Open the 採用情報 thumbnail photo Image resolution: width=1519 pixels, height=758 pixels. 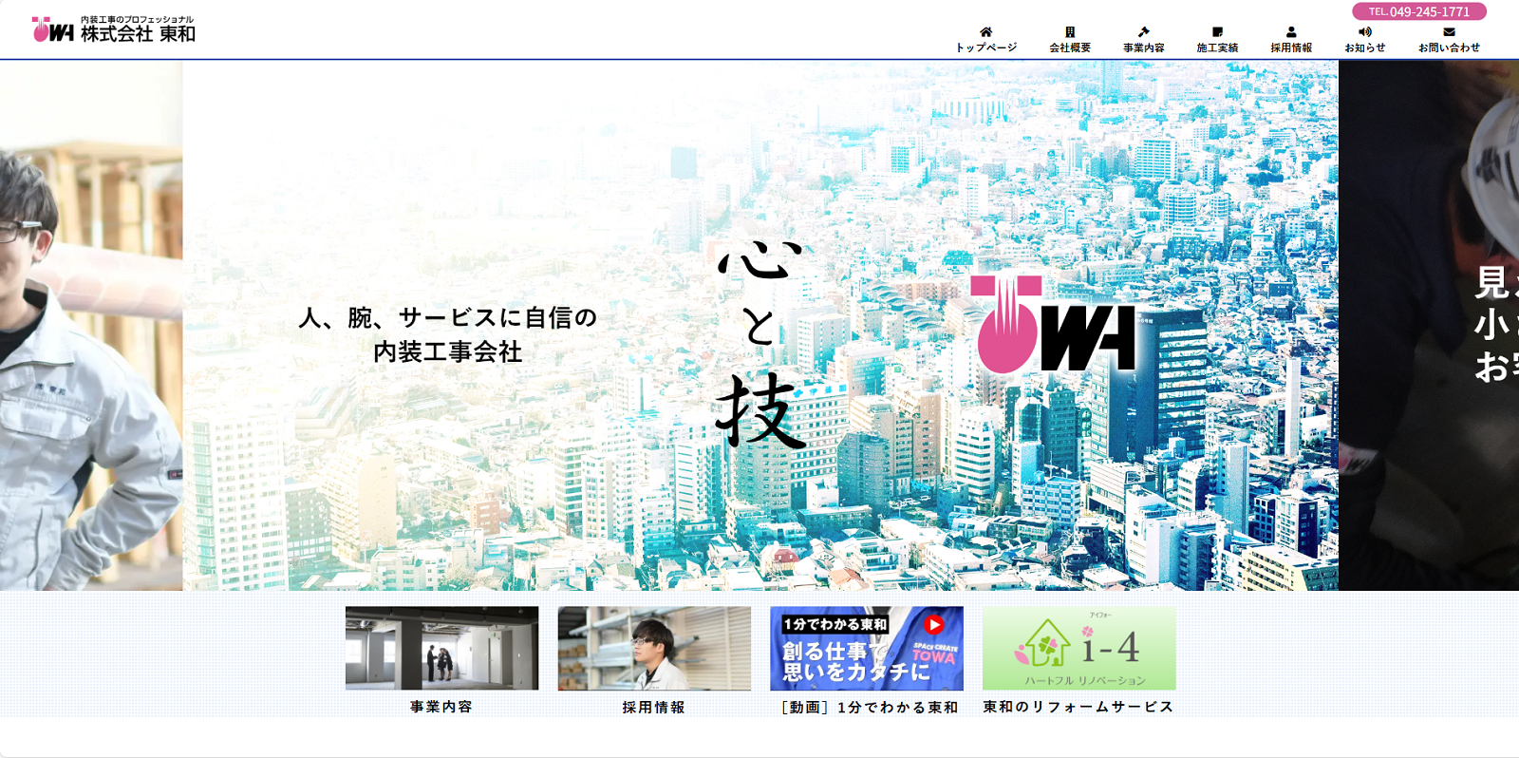click(x=654, y=648)
